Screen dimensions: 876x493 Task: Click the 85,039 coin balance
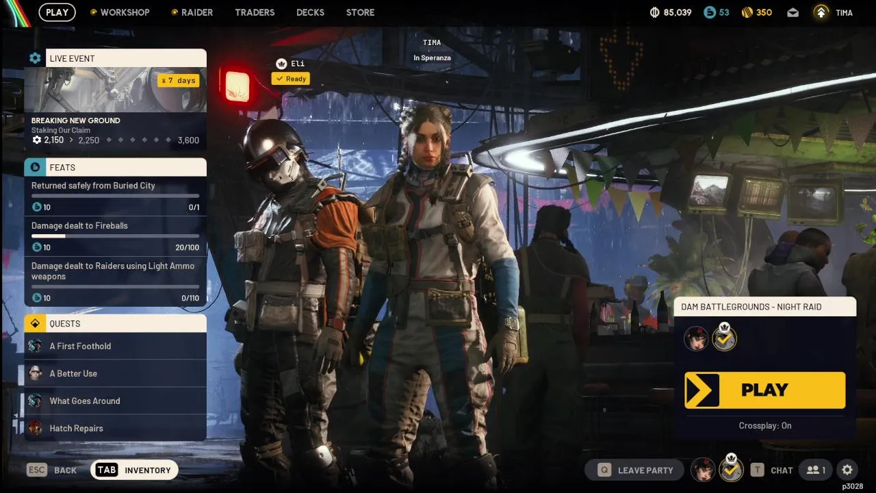point(678,12)
